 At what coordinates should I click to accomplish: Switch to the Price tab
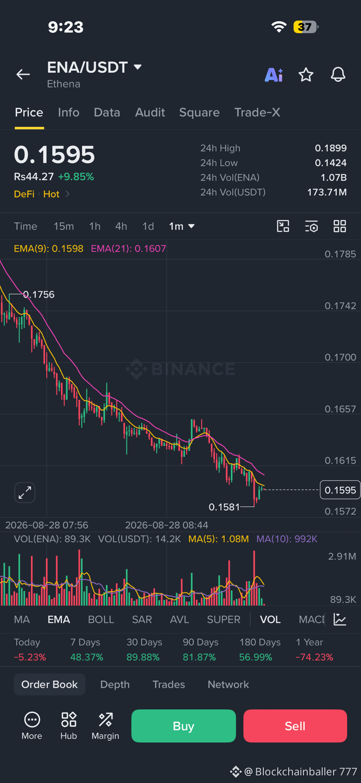point(29,112)
